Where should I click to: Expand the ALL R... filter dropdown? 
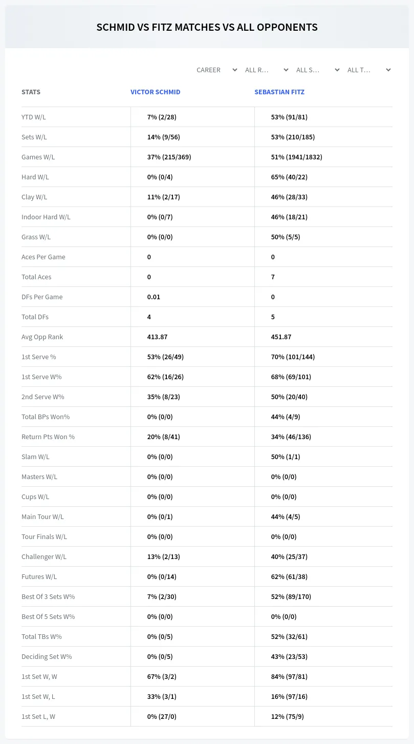(267, 70)
